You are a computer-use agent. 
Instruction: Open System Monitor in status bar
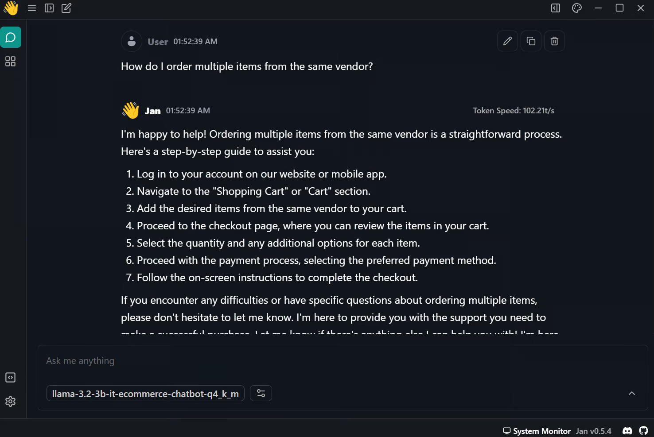(537, 431)
